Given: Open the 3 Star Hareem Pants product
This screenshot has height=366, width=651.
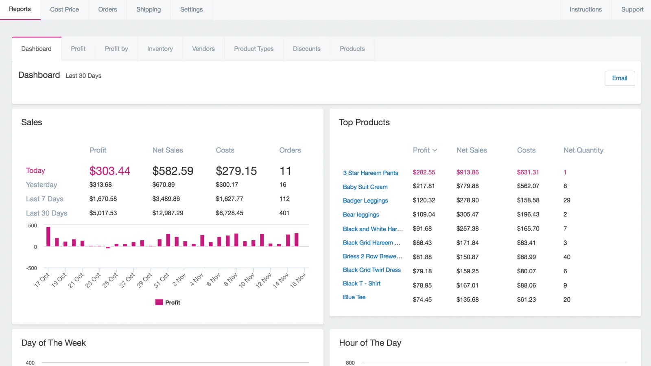Looking at the screenshot, I should point(370,173).
